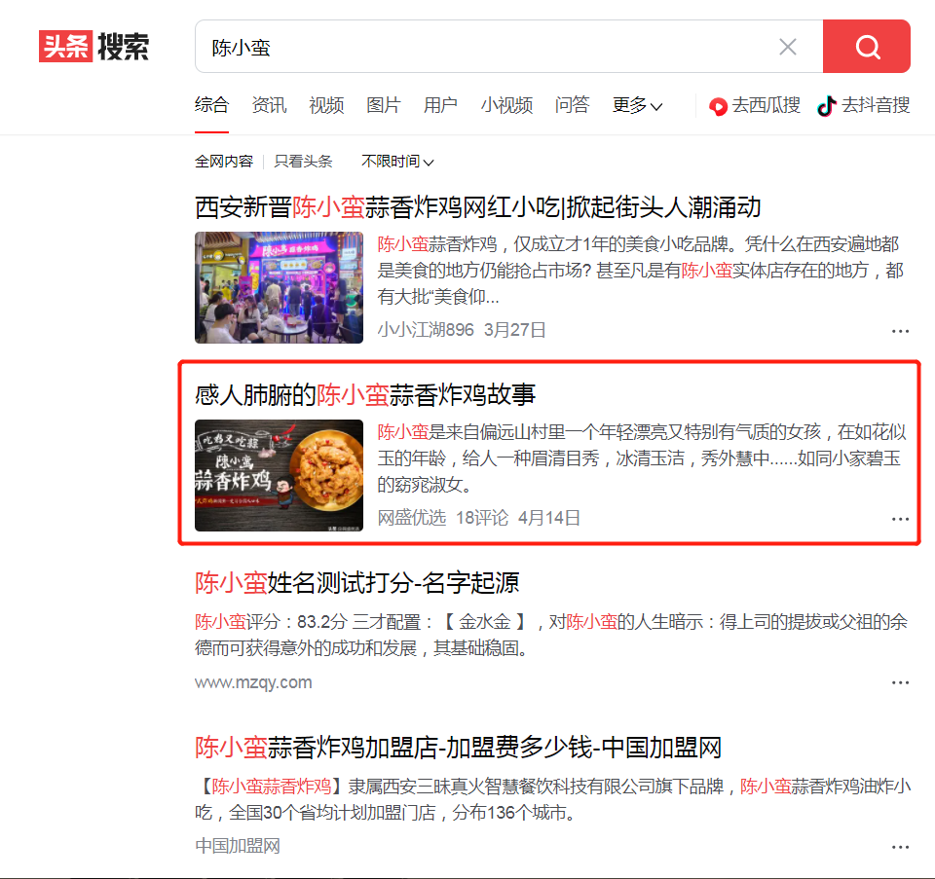Open more options for 中国加盟网 result

tap(900, 847)
